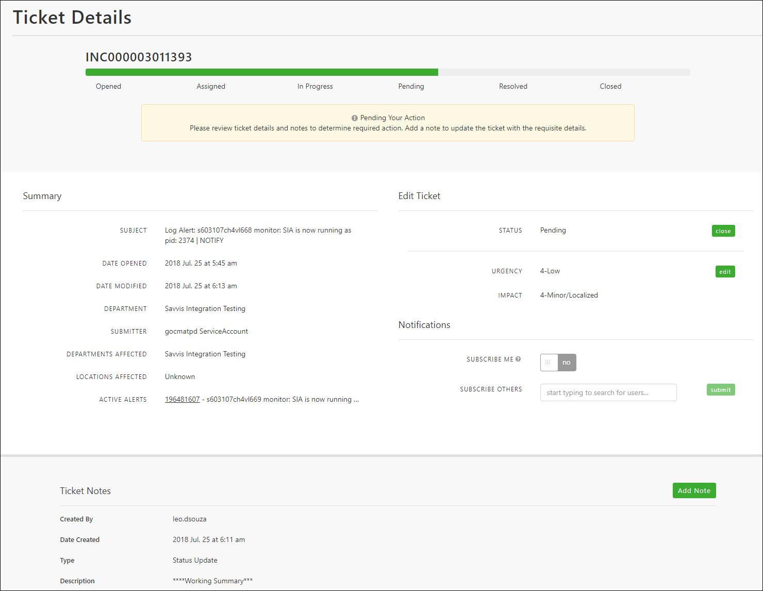This screenshot has height=591, width=763.
Task: Click the SUBSCRIBE OTHERS field label
Action: (491, 389)
